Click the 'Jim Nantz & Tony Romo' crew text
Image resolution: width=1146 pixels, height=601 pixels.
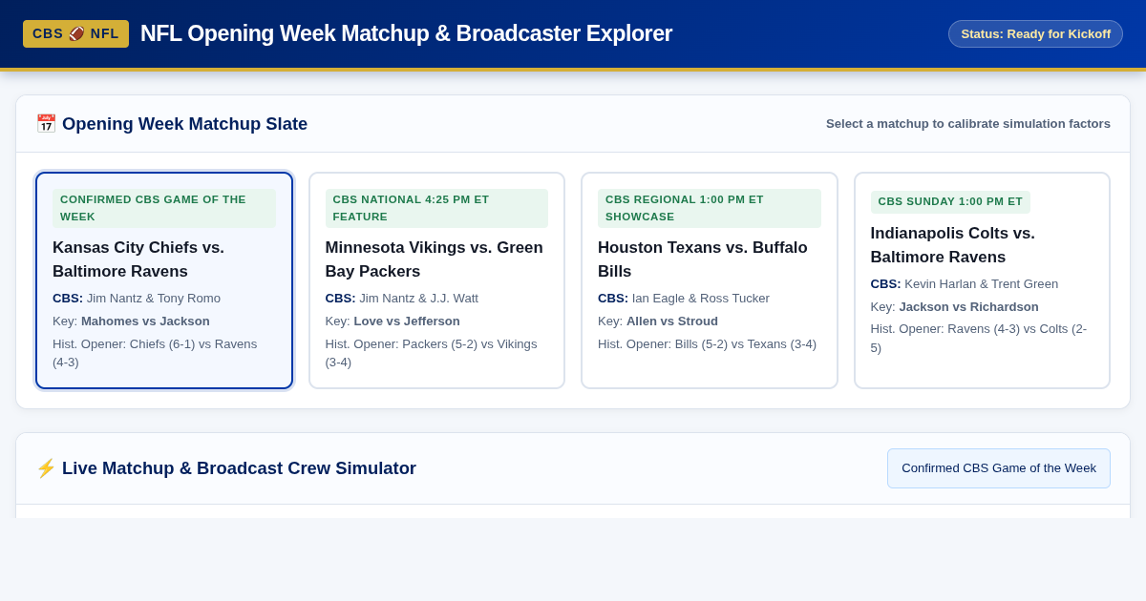(154, 299)
